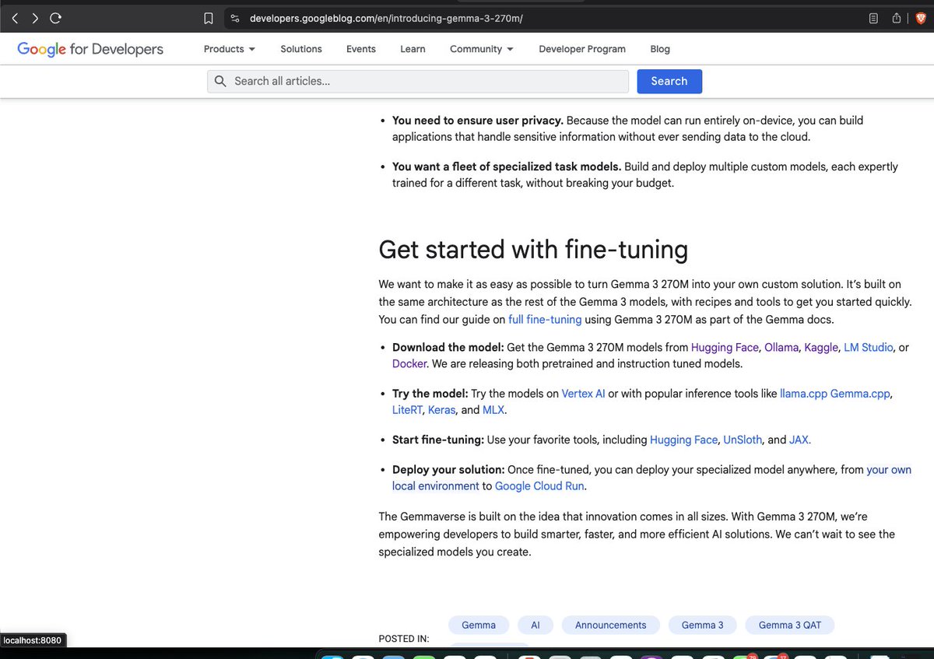Reload the page with the refresh icon
Screen dimensions: 934x659
pos(55,18)
